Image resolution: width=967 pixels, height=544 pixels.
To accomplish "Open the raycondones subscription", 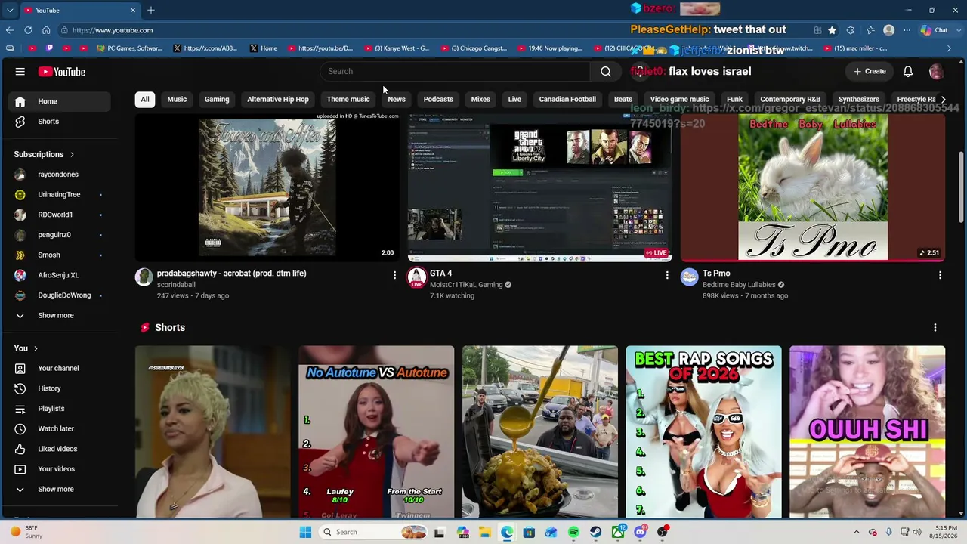I will click(x=58, y=175).
